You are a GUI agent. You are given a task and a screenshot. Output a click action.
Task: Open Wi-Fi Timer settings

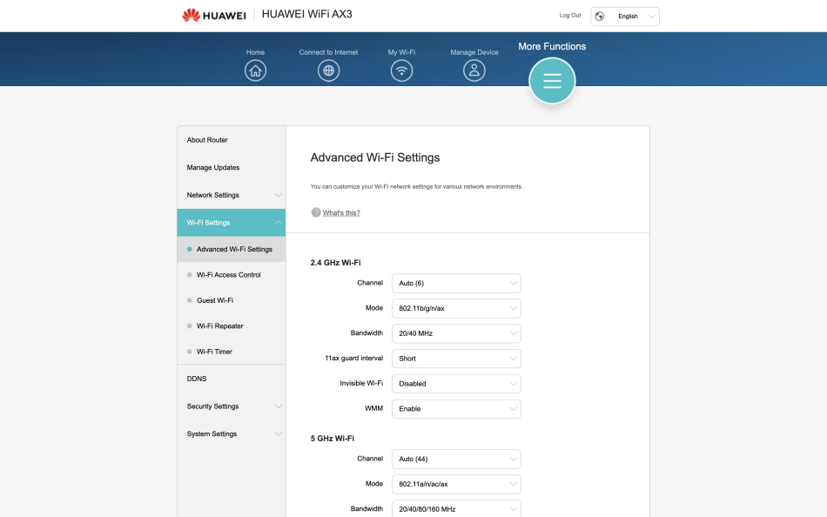(232, 352)
